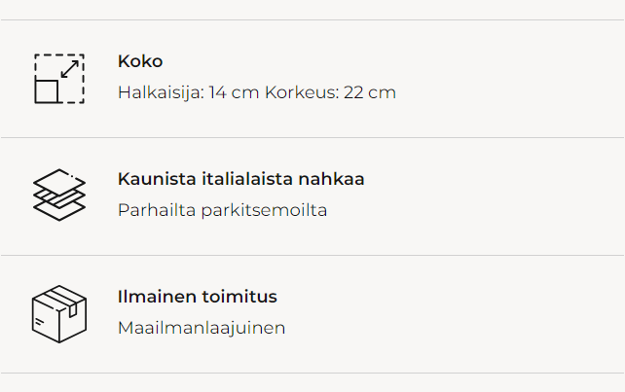
Task: Click the bottom divider below Maailmanlaajuinen
Action: click(312, 374)
